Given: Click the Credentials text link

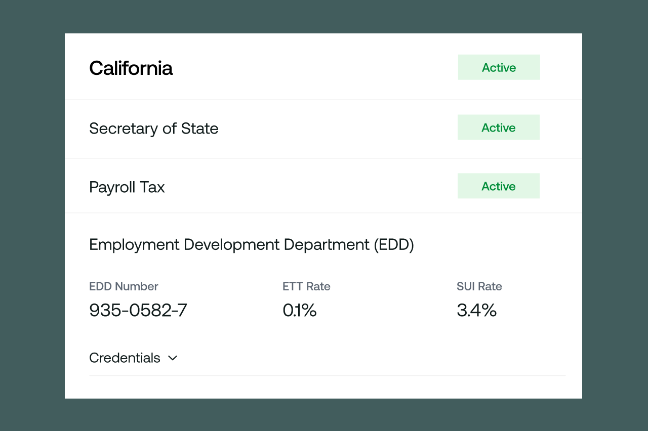Looking at the screenshot, I should click(x=125, y=358).
